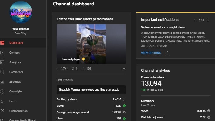Viewport: 215px width, 121px height.
Task: Click the 'Your channel' label
Action: [x=21, y=29]
